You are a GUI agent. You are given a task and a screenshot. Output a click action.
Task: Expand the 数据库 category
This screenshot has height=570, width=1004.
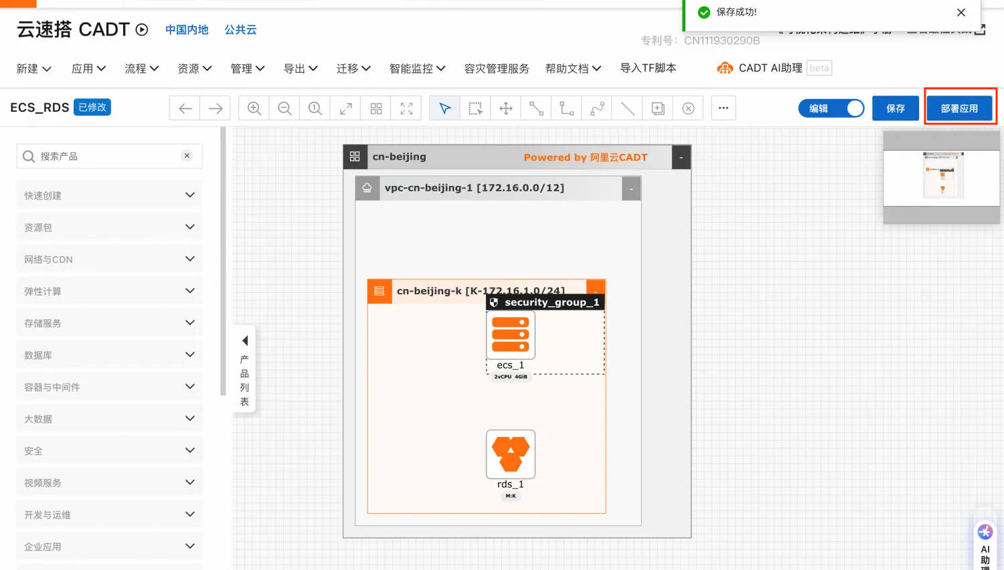(x=109, y=355)
